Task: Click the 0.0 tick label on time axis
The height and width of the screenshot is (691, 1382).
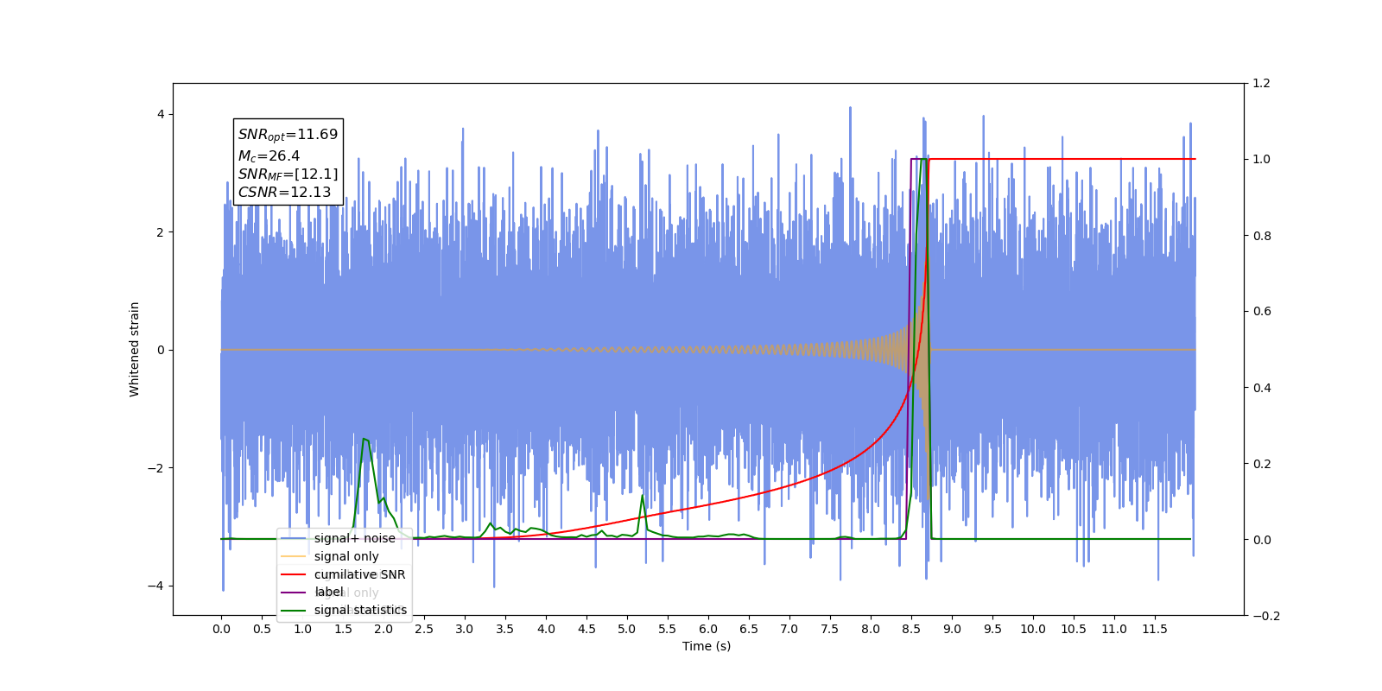Action: tap(221, 629)
